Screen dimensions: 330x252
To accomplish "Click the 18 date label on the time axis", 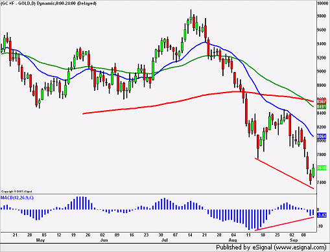I will (x=263, y=235).
